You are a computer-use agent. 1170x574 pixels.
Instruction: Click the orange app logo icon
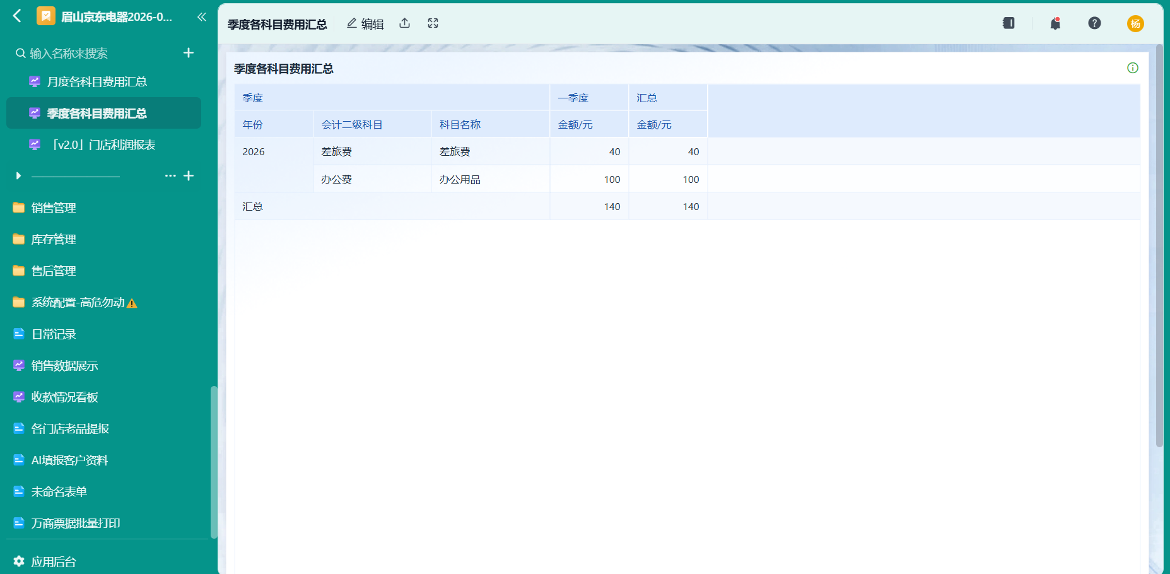tap(45, 16)
